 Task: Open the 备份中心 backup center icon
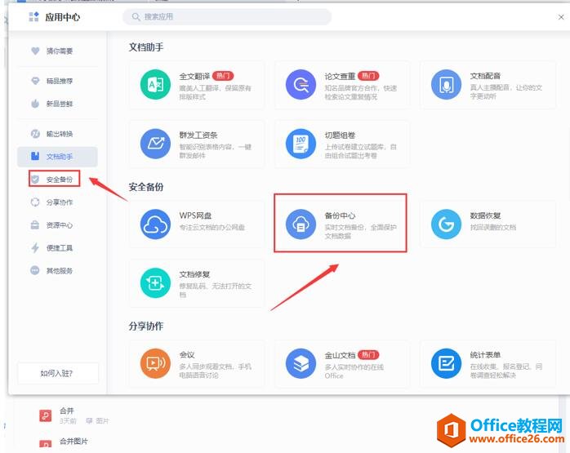click(x=301, y=224)
